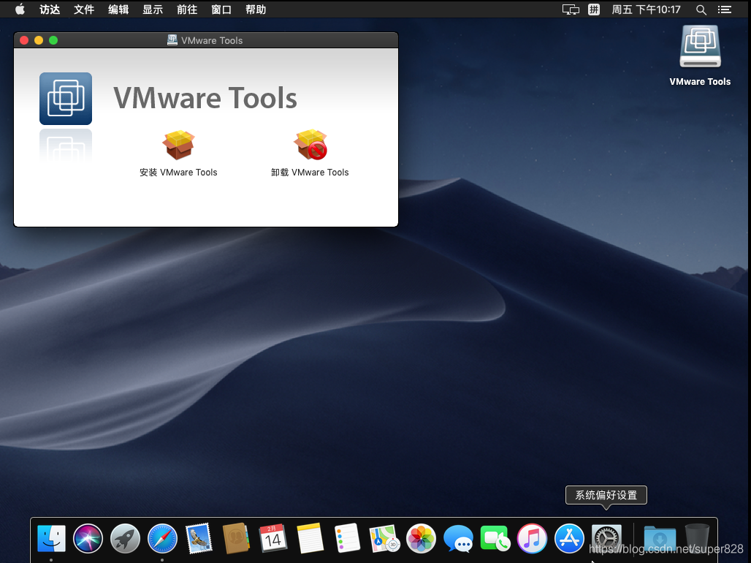Open Spotlight search magnifier
This screenshot has width=751, height=563.
point(701,10)
